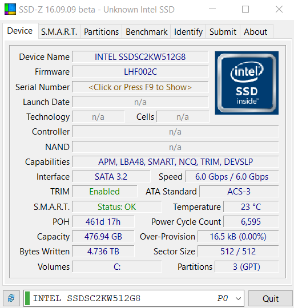294x308 pixels.
Task: Click the refresh icon button
Action: pyautogui.click(x=11, y=298)
